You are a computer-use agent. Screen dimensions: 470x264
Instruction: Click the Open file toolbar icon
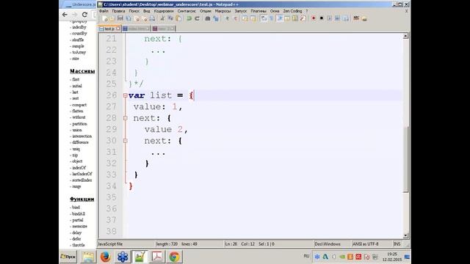click(x=112, y=18)
